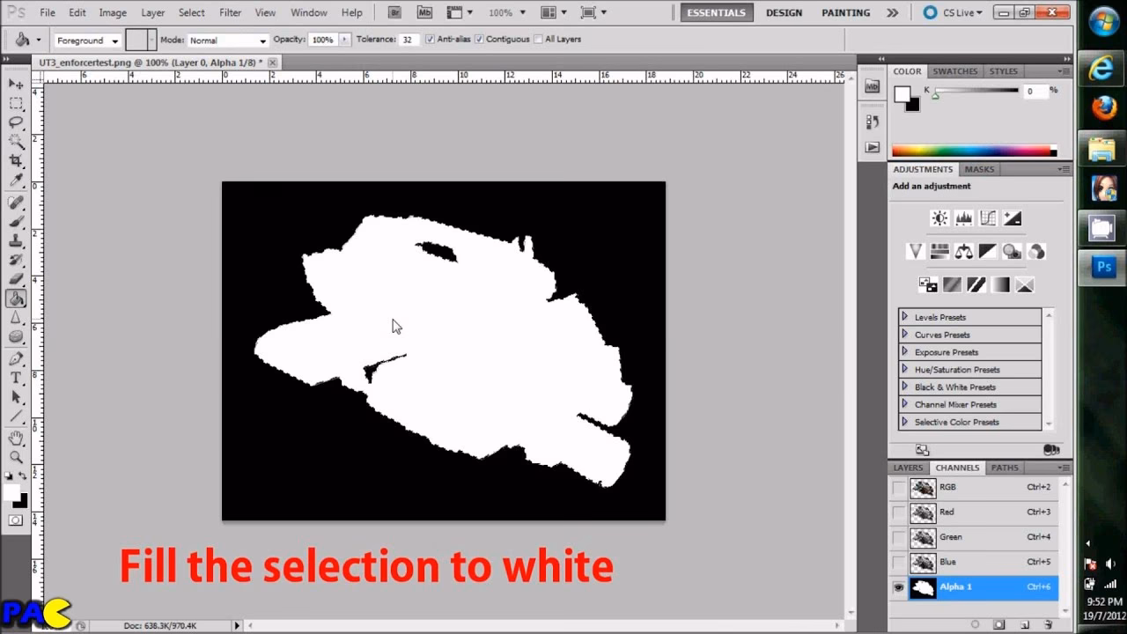Add a Curves adjustment
This screenshot has height=634, width=1127.
(x=988, y=218)
